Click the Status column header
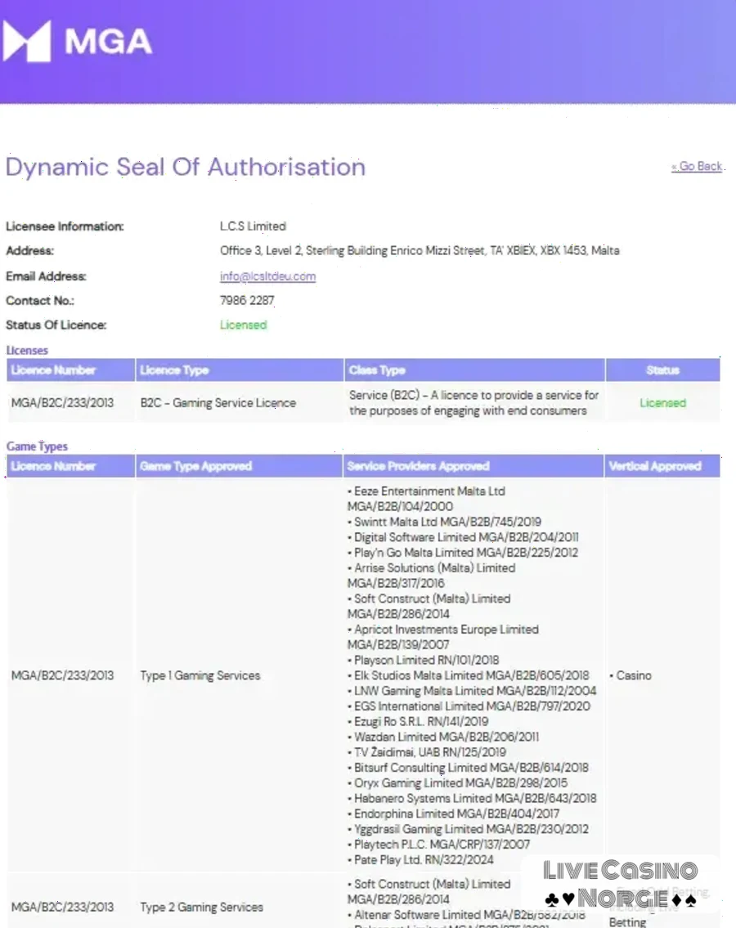 662,370
